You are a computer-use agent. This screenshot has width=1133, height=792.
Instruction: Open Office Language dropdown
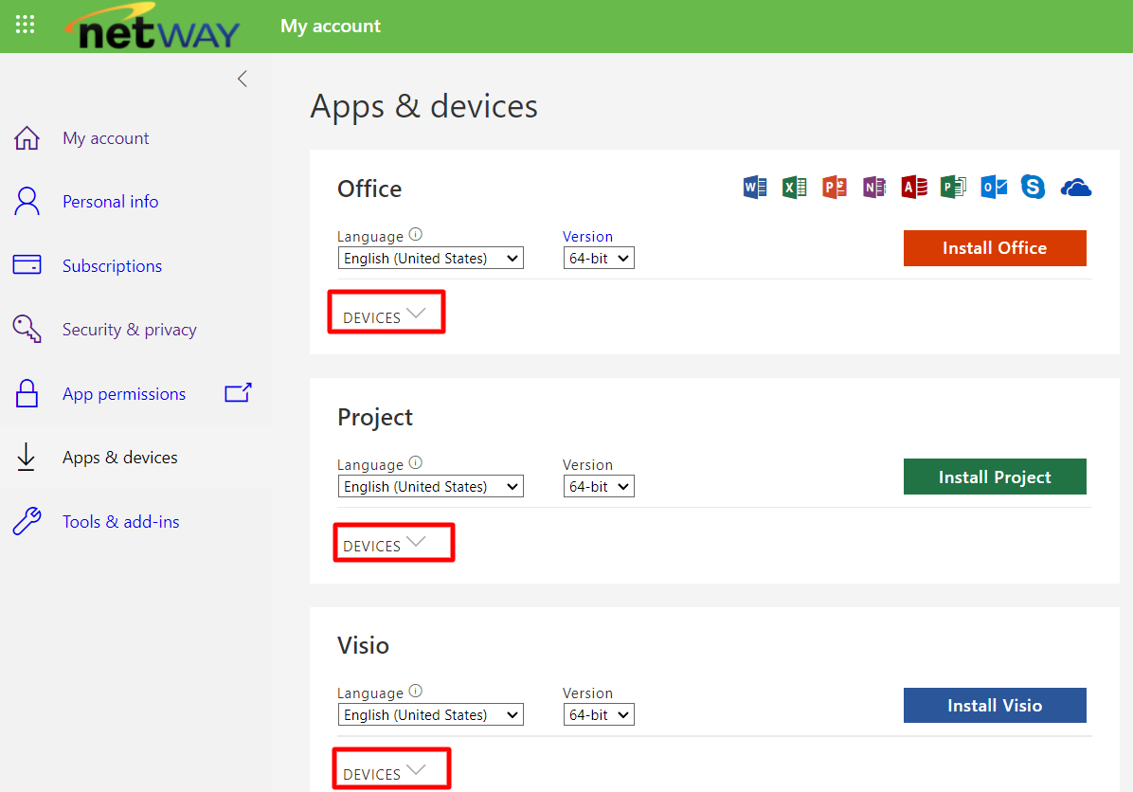click(x=431, y=258)
